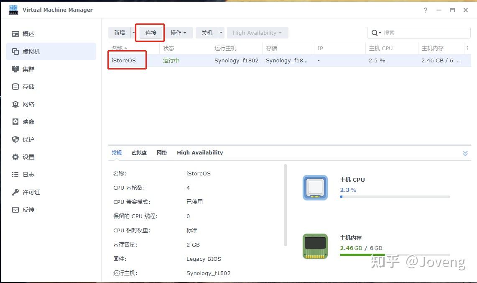Maximize the Virtual Machine Manager window

[x=452, y=10]
